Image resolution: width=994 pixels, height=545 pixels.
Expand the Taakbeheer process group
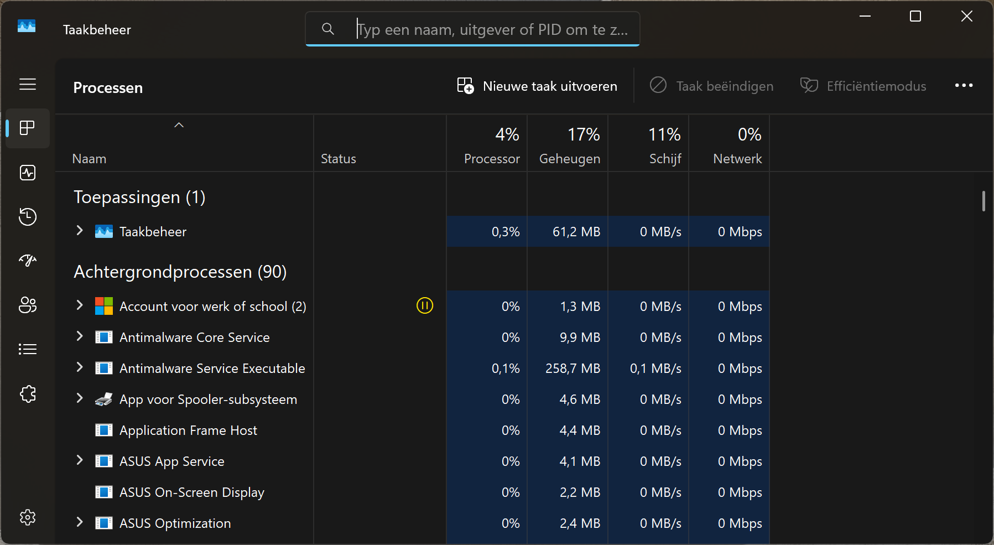click(80, 231)
